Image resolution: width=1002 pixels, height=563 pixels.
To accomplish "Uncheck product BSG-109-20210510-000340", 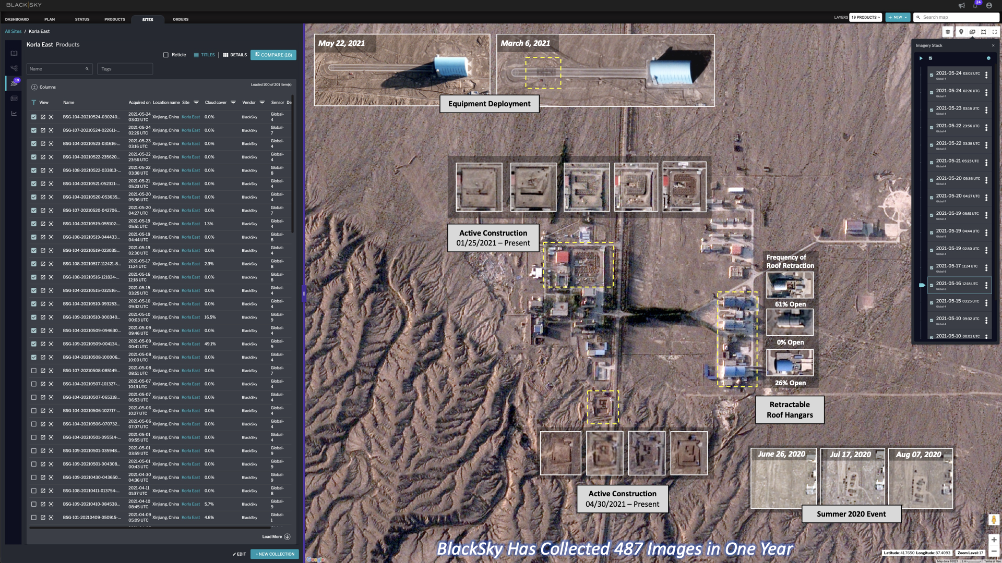I will pyautogui.click(x=34, y=317).
